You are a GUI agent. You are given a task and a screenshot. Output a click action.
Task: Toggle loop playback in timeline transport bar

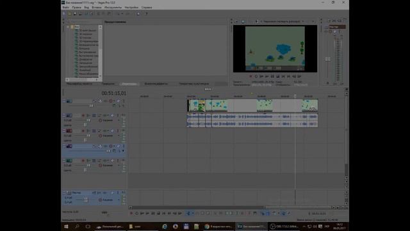[x=136, y=214]
